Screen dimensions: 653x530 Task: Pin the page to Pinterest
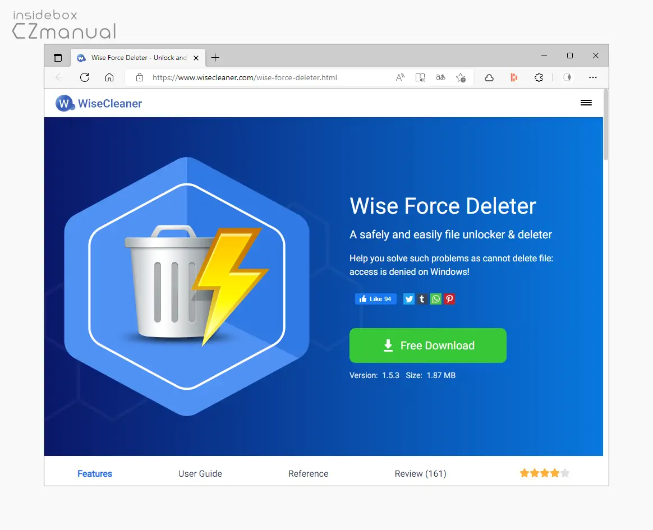tap(449, 298)
